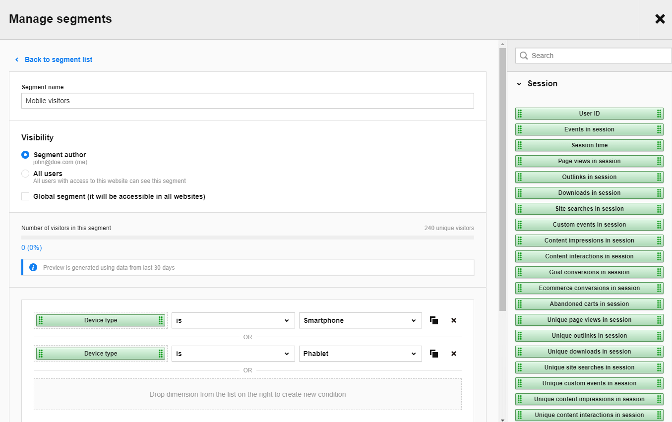672x422 pixels.
Task: Click the duplicate icon for Phablet condition
Action: point(434,354)
